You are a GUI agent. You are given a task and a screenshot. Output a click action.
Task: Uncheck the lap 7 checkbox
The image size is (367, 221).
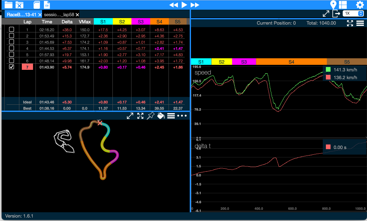(12, 67)
